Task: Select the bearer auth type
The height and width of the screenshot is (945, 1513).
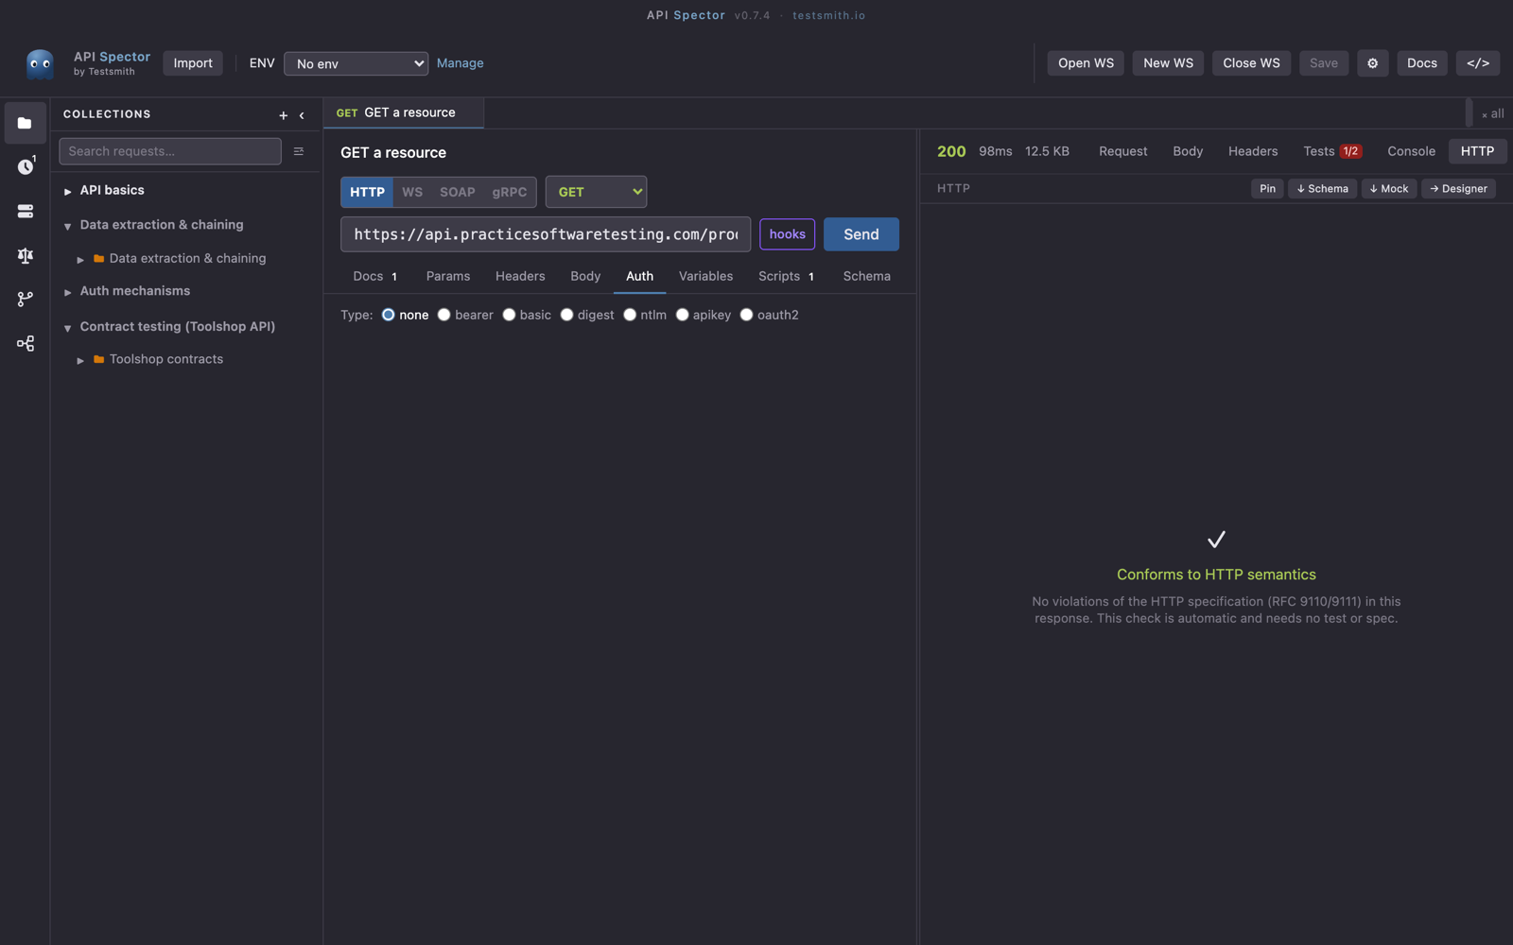Action: pos(443,315)
